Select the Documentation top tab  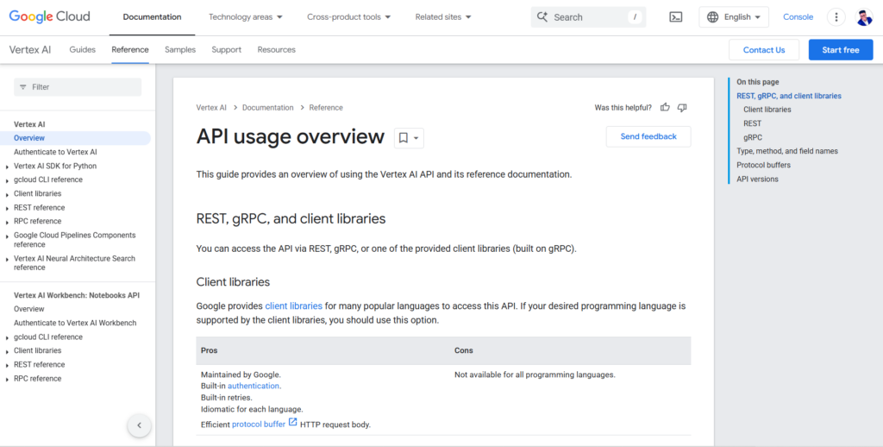pos(152,17)
